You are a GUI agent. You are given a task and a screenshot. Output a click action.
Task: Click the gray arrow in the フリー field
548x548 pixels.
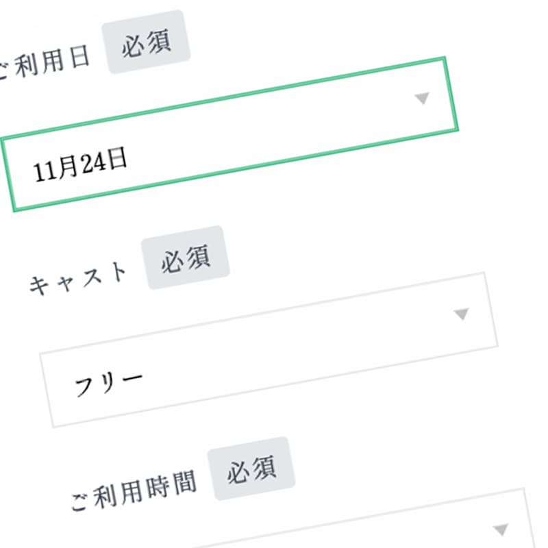pos(462,314)
